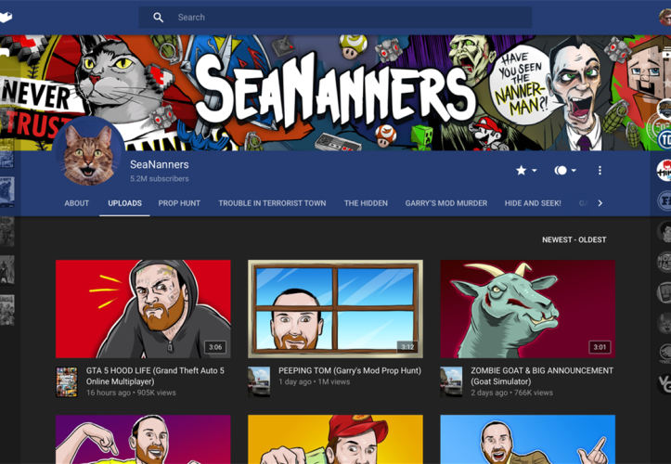Viewport: 671px width, 464px height.
Task: Expand the dropdown arrow beside star
Action: coord(534,171)
